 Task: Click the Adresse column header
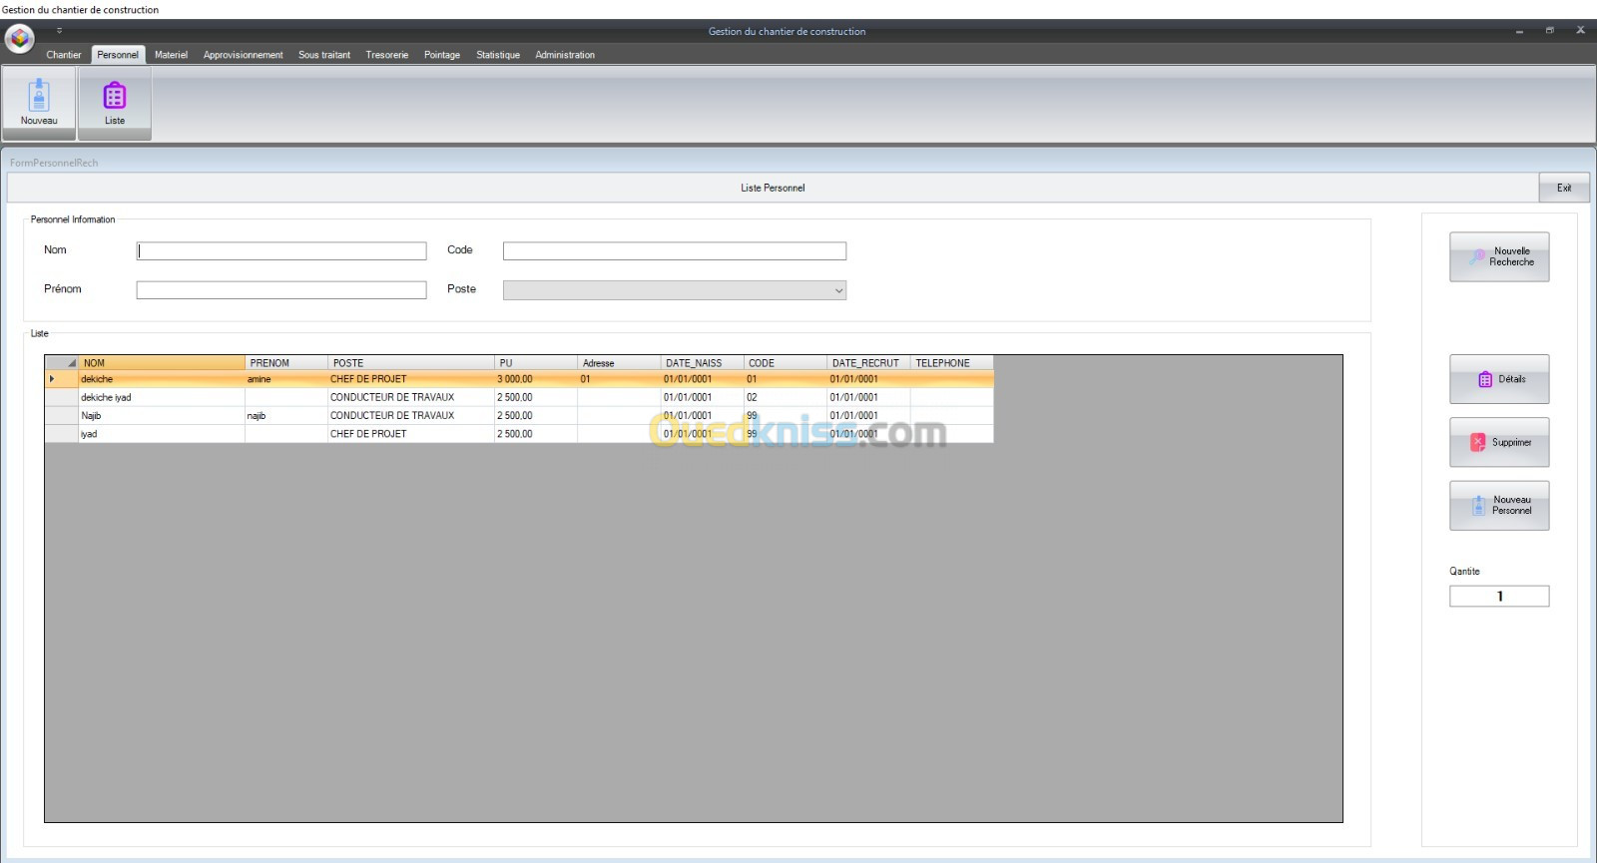click(619, 363)
